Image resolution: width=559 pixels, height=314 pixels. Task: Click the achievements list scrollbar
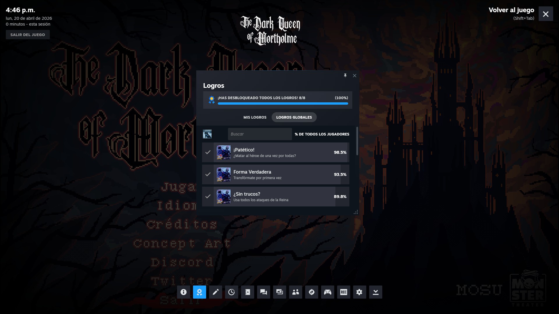pyautogui.click(x=357, y=141)
